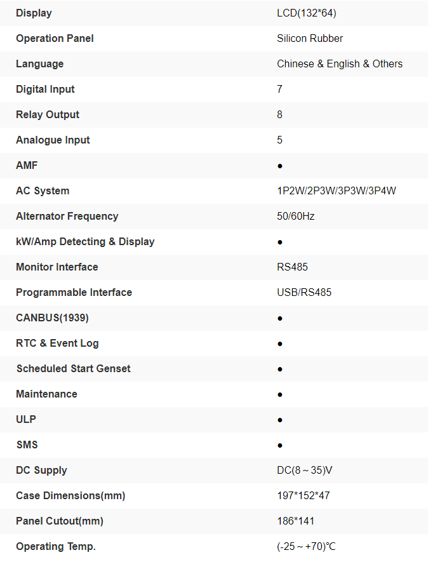This screenshot has width=428, height=569.
Task: Click the RTC & Event Log bullet dot
Action: coord(280,344)
